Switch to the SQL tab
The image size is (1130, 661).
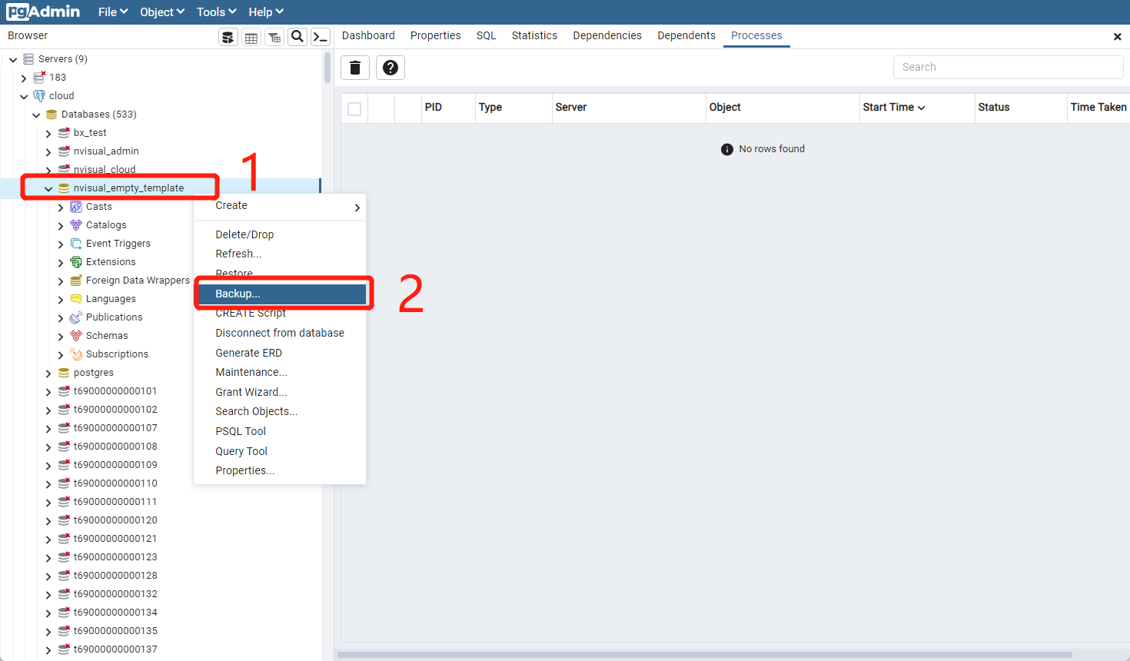point(486,35)
